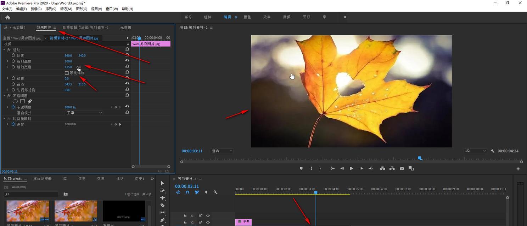Toggle animation stopwatch for Rotation (旋转)
This screenshot has width=527, height=226.
(13, 78)
